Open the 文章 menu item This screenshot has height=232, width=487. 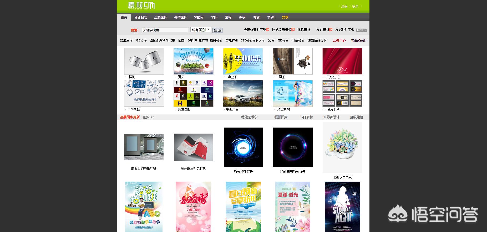pyautogui.click(x=285, y=17)
